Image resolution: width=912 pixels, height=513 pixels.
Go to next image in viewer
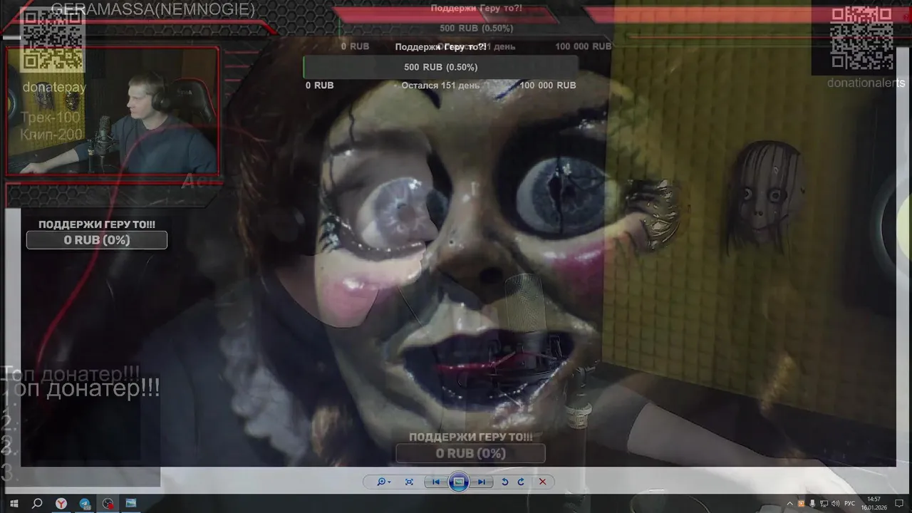click(482, 482)
